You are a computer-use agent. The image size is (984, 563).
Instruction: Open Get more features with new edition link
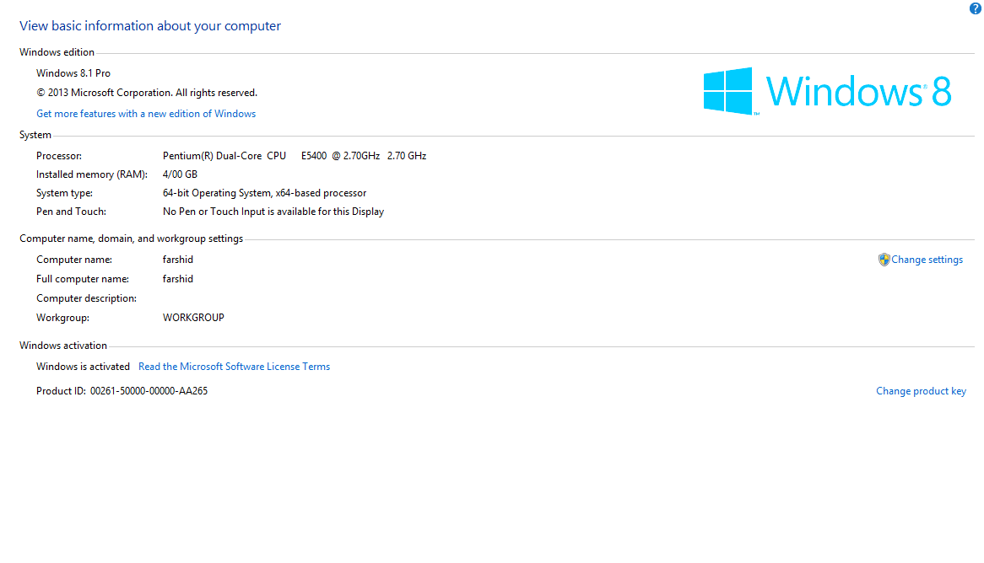tap(146, 114)
